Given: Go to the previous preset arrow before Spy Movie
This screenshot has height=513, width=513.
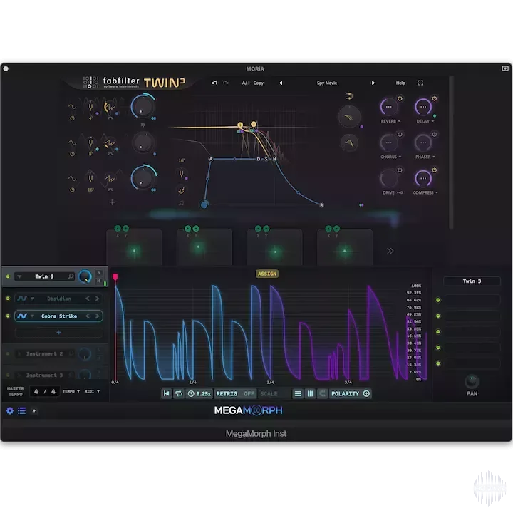Looking at the screenshot, I should 281,83.
